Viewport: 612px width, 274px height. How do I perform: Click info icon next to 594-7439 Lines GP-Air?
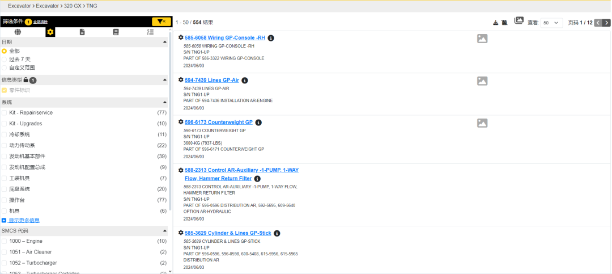pos(245,81)
